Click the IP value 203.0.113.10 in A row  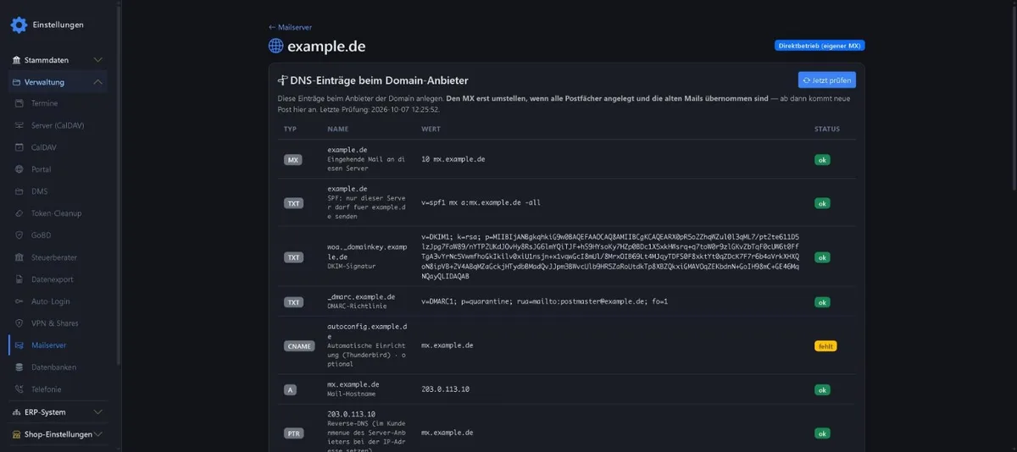click(x=445, y=389)
